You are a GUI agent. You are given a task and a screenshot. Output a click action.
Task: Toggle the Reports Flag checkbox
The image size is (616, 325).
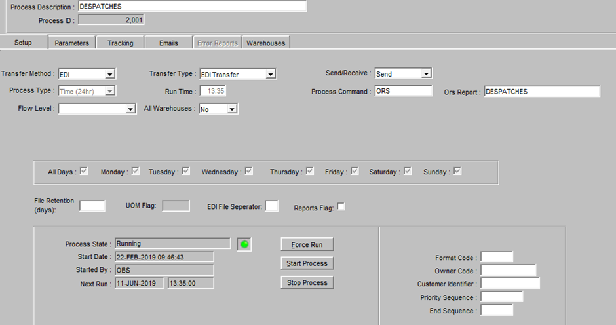[341, 206]
